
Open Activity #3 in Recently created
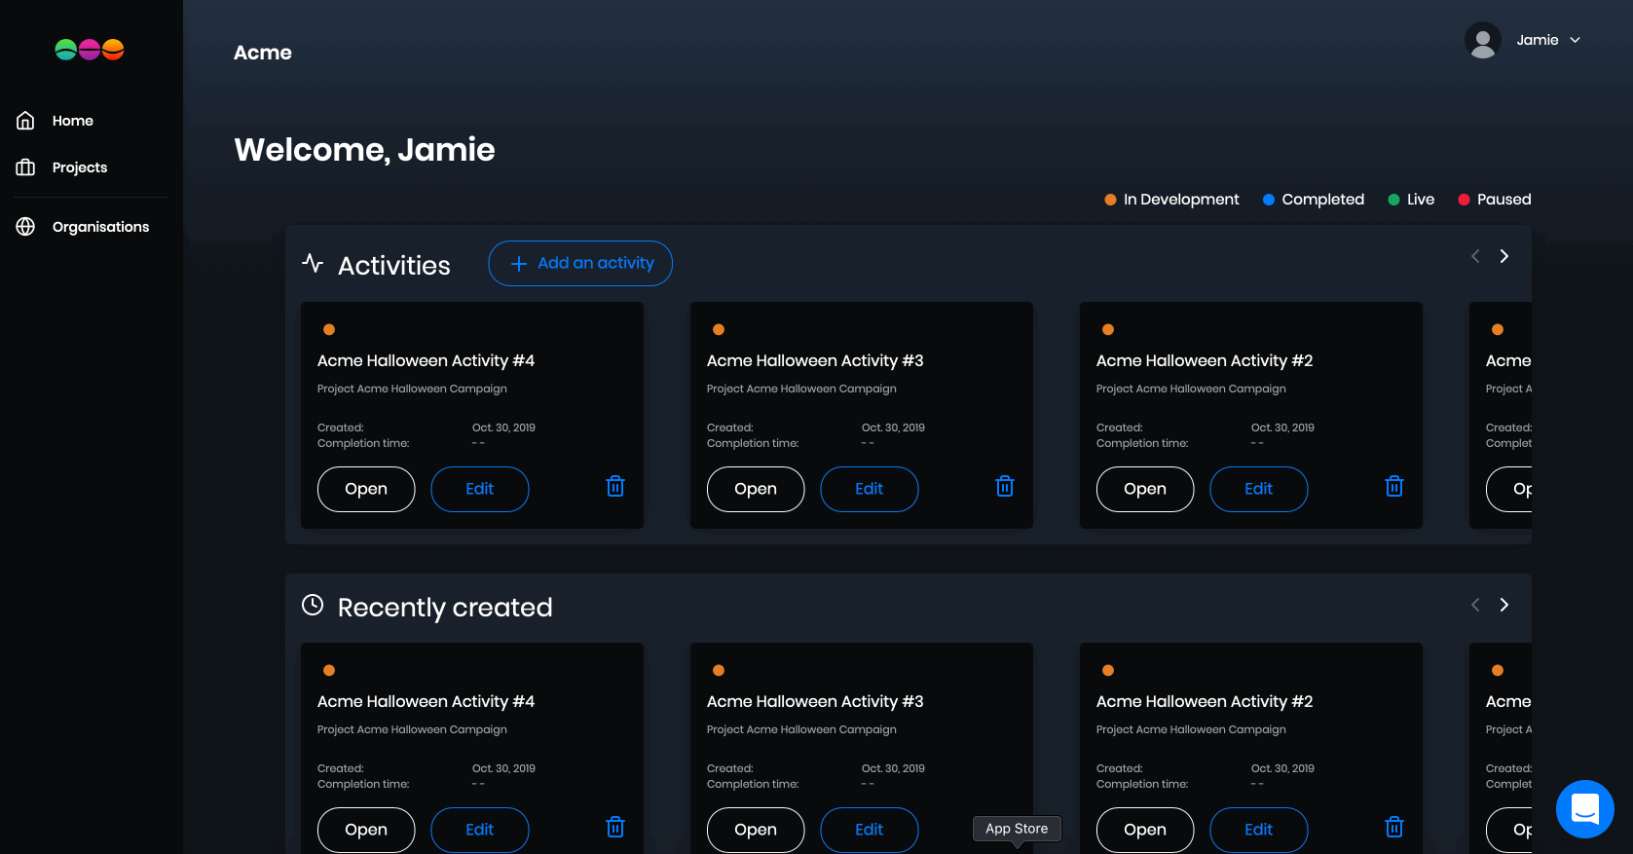point(756,830)
